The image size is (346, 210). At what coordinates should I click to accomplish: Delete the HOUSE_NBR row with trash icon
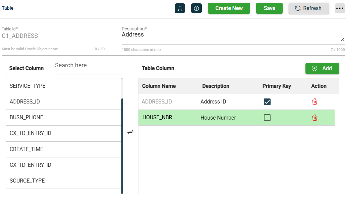pos(314,118)
